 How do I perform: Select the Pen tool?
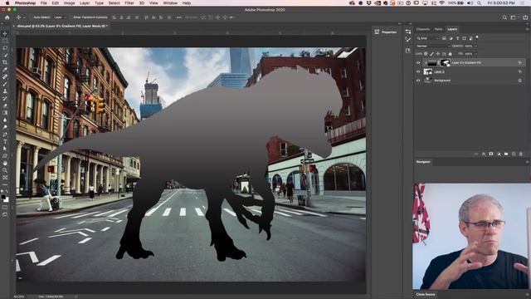(5, 135)
